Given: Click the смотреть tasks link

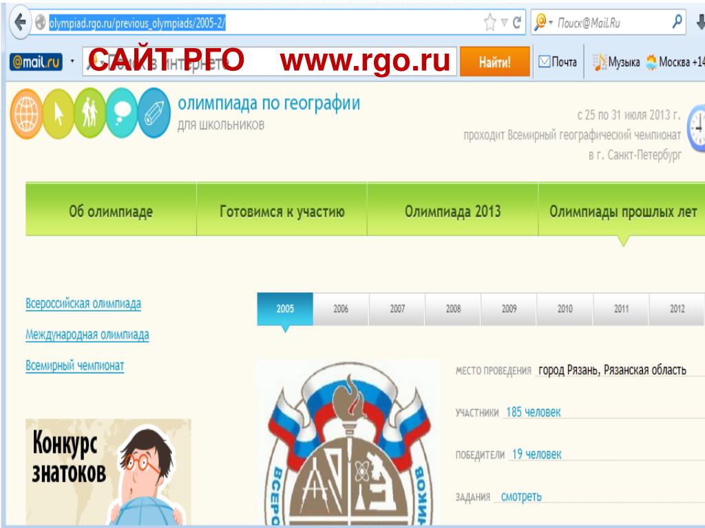Looking at the screenshot, I should pos(521,496).
